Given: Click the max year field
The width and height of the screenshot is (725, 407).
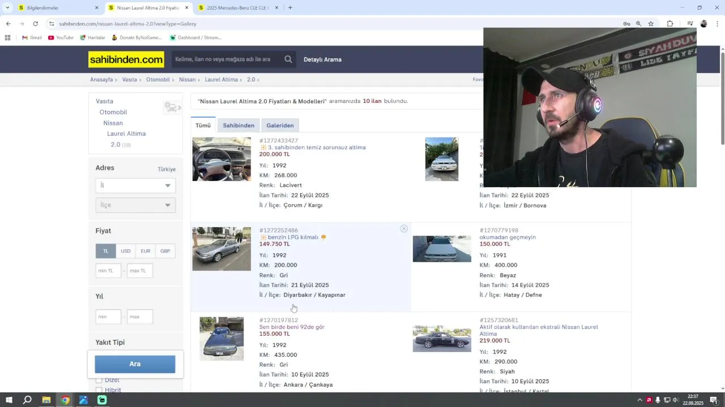Looking at the screenshot, I should (x=140, y=317).
